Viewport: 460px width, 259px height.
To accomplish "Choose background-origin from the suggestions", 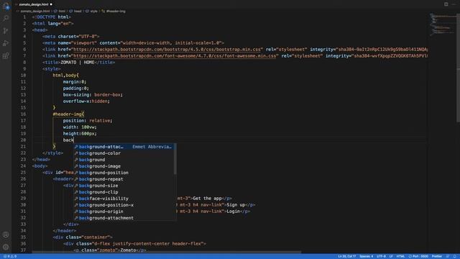I will pos(124,211).
